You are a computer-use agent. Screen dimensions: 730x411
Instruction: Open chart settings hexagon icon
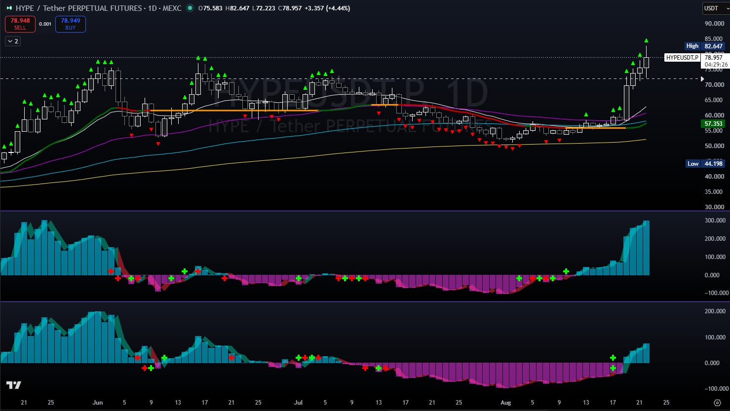(717, 403)
